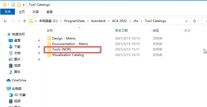This screenshot has height=107, width=207.
Task: Select the Tools (NOR) folder
Action: [x=62, y=49]
